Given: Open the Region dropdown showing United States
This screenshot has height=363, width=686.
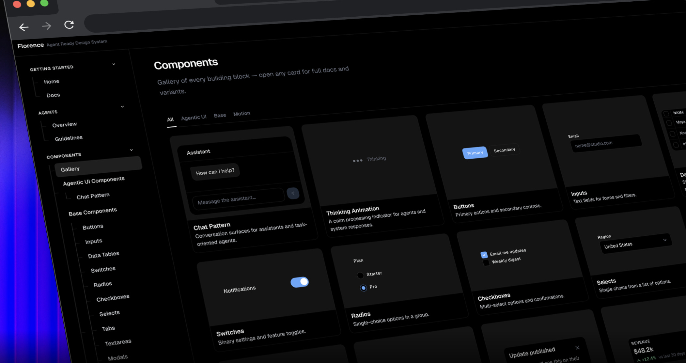Looking at the screenshot, I should pos(635,243).
